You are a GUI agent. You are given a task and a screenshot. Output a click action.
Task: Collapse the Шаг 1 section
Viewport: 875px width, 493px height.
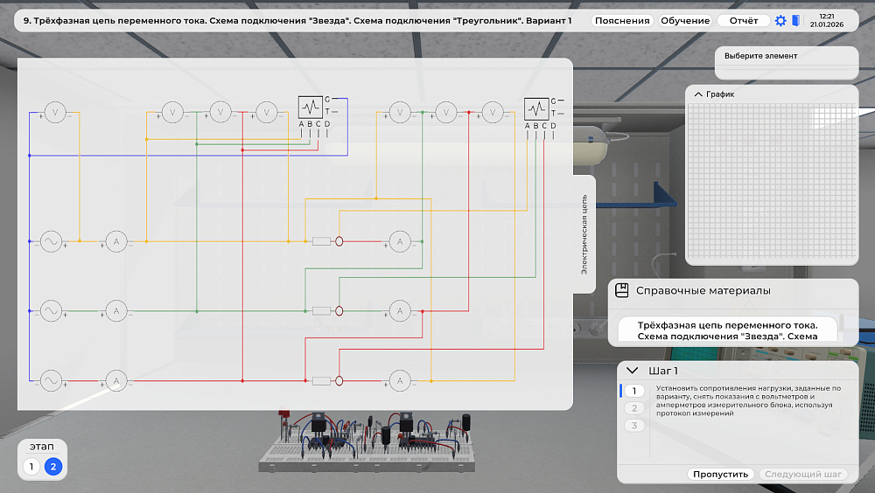coord(633,371)
